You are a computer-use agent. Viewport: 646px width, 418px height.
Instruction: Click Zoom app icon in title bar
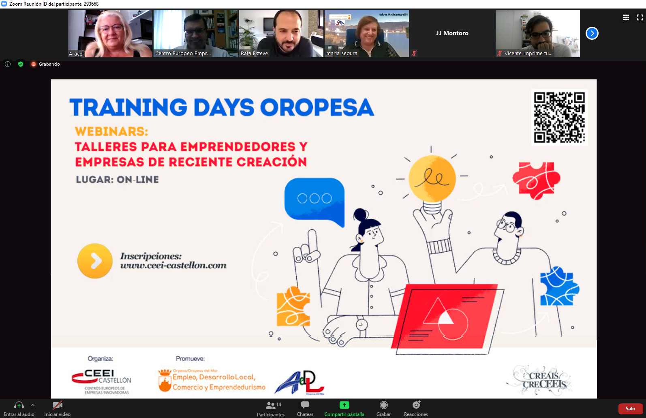tap(4, 4)
